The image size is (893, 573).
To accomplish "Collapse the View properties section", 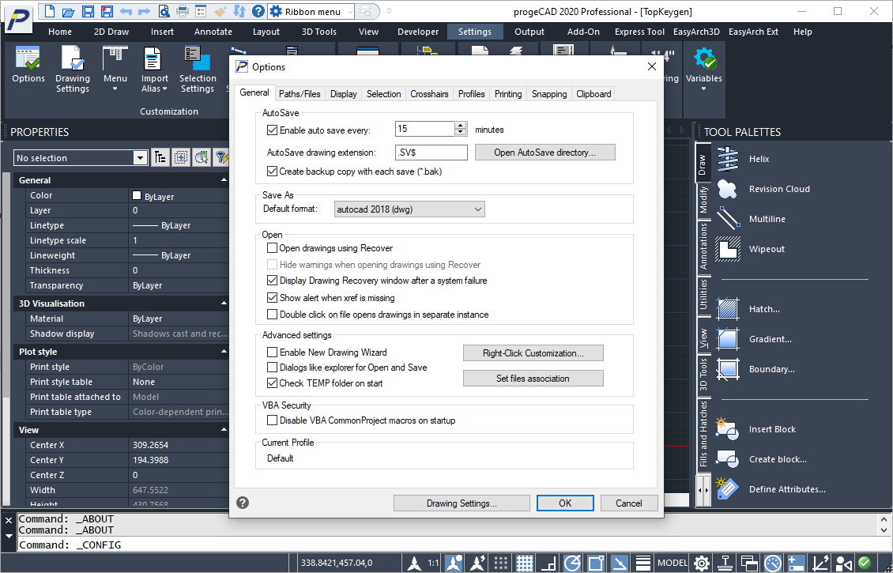I will [224, 430].
